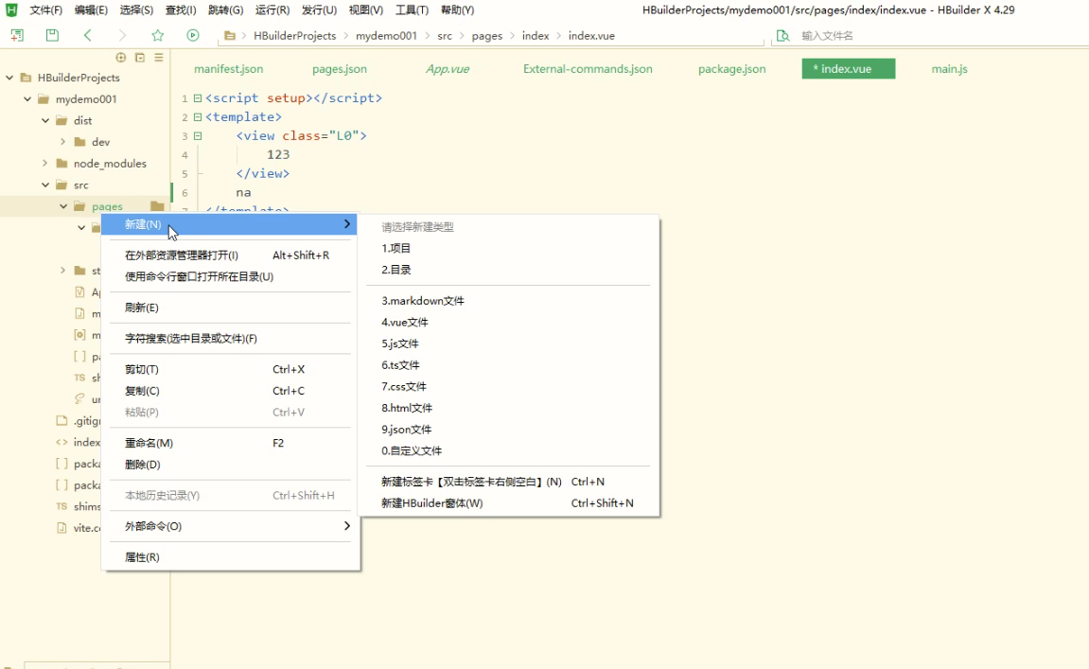This screenshot has height=669, width=1089.
Task: Open the 跳转(G) menu
Action: point(226,10)
